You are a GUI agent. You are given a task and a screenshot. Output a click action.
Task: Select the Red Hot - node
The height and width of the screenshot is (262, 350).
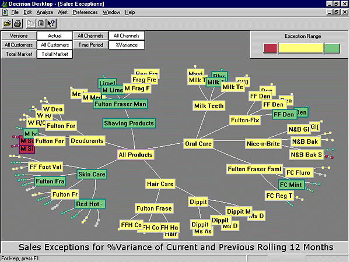[x=90, y=204]
